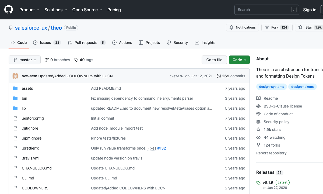Expand the master branch dropdown
323x194 pixels.
(x=24, y=60)
